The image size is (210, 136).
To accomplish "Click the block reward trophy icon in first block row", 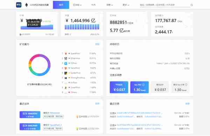I will tap(77, 117).
